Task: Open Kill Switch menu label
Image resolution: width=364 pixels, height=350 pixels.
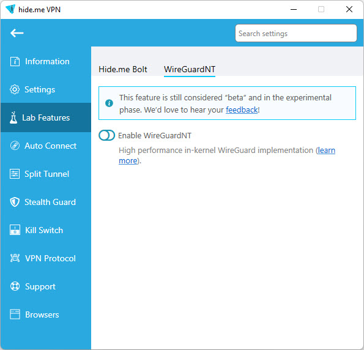Action: click(x=44, y=230)
